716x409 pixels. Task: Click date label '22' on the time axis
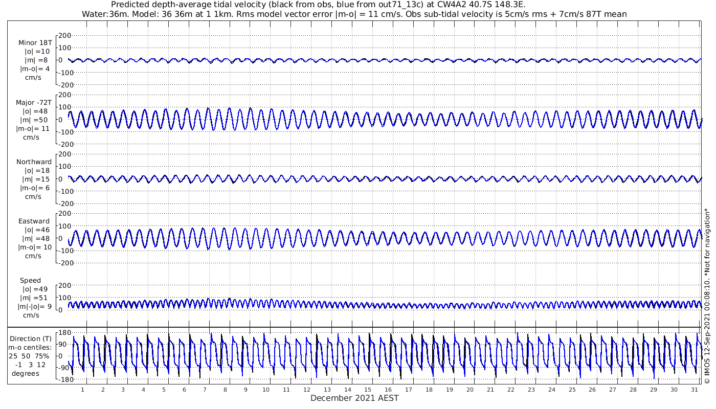coord(511,390)
